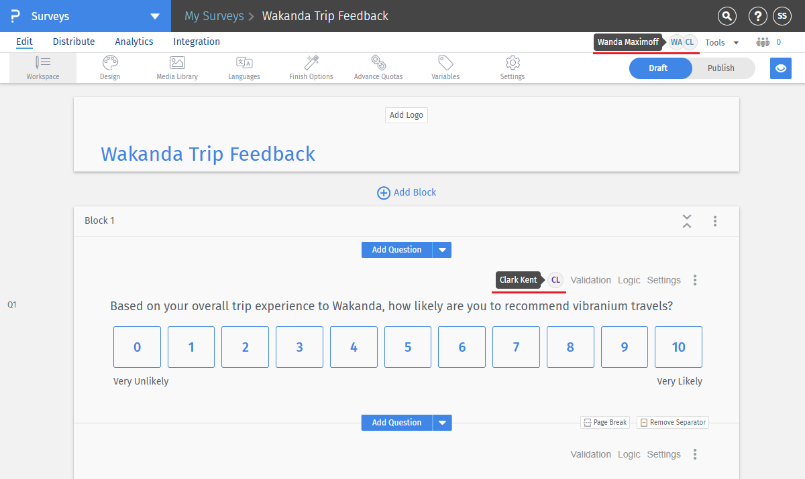Open second question's Validation link

(591, 454)
